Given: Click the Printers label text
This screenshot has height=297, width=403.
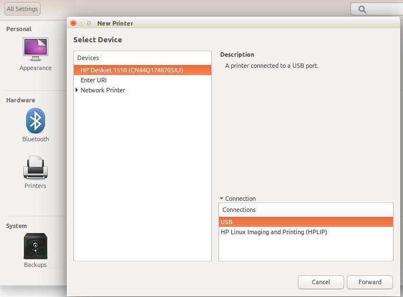Looking at the screenshot, I should pyautogui.click(x=35, y=186).
